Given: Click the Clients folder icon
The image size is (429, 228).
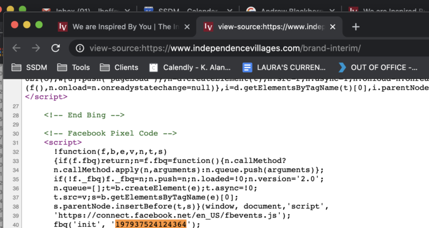Looking at the screenshot, I should 105,67.
